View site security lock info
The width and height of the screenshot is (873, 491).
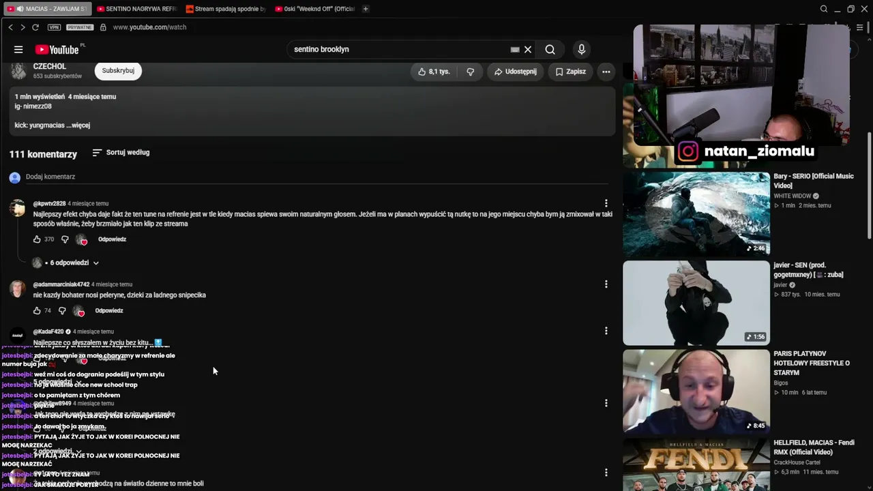pos(103,27)
